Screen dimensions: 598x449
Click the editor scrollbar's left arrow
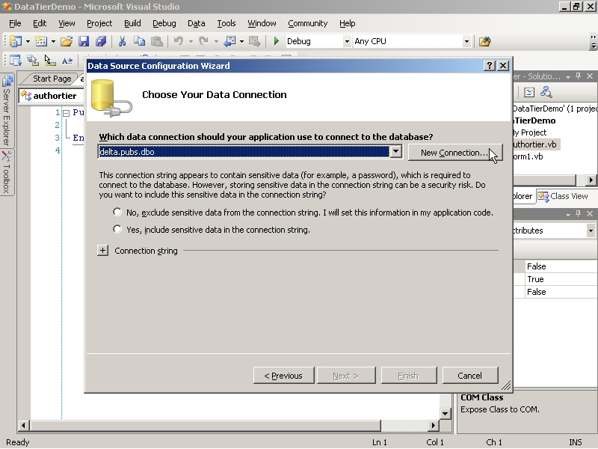pyautogui.click(x=23, y=425)
